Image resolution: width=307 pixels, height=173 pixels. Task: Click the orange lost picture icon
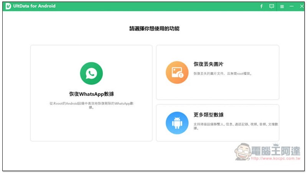tap(177, 72)
